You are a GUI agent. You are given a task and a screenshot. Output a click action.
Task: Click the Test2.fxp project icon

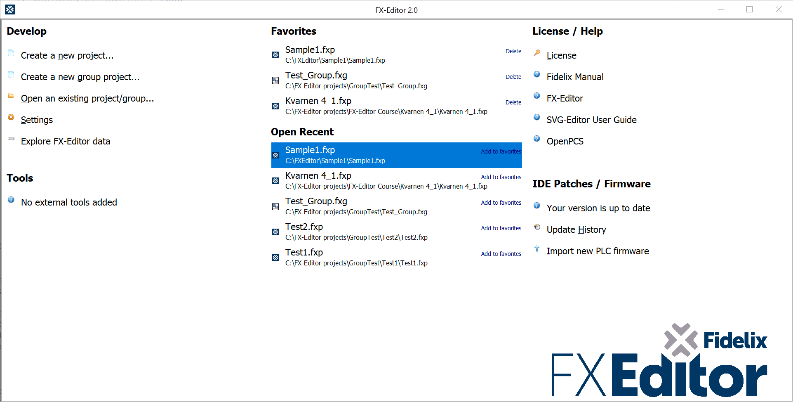coord(275,232)
